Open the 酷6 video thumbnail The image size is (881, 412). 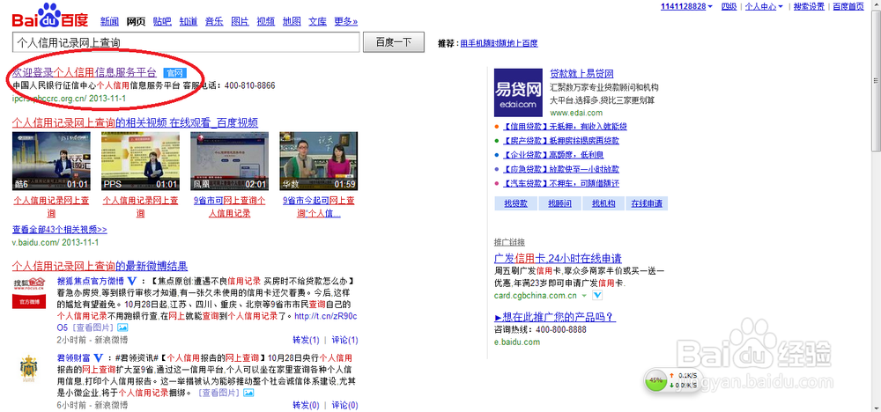tap(51, 161)
